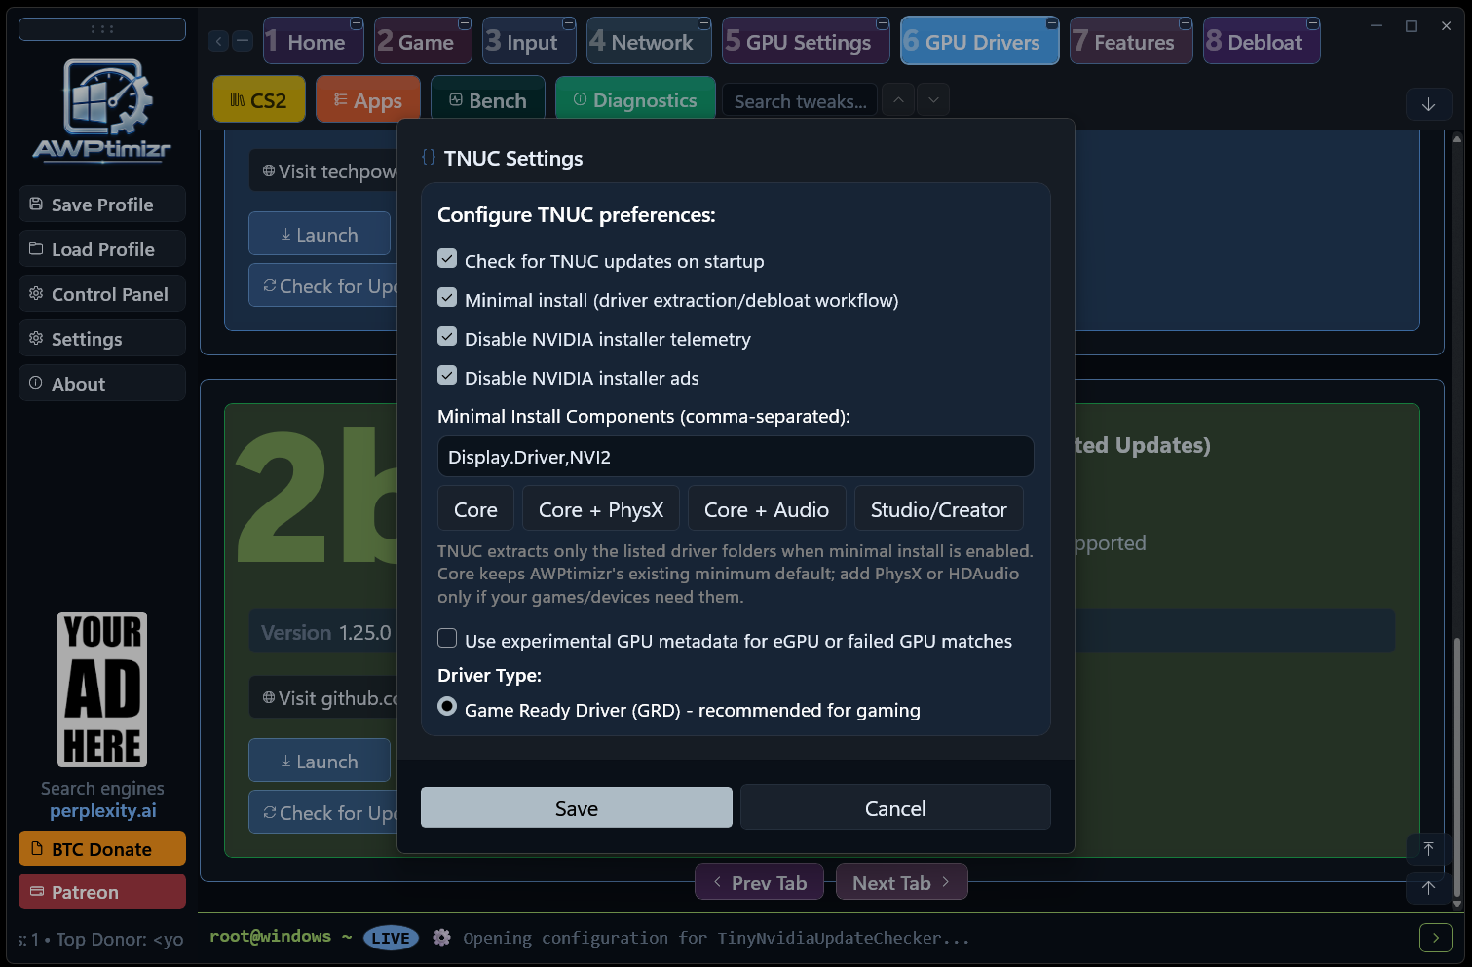Click the braces icon beside TNUC Settings

coord(429,157)
